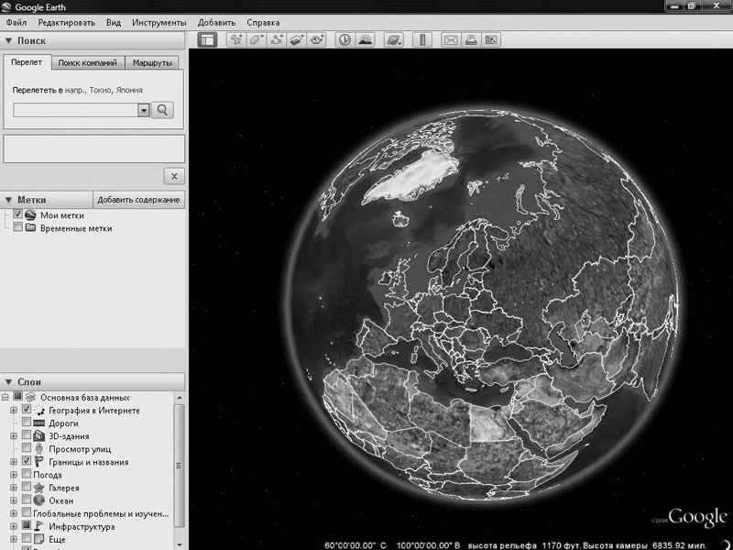Open the planet switcher icon
Image resolution: width=733 pixels, height=550 pixels.
point(394,39)
